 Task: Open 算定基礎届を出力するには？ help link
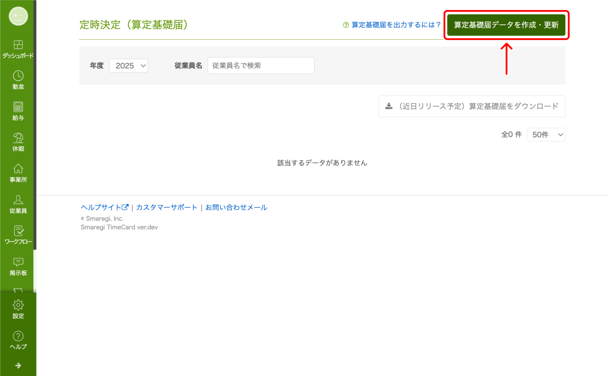396,25
